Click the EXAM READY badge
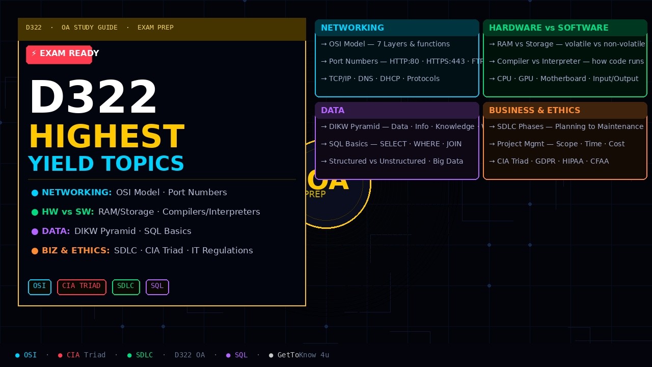This screenshot has height=367, width=652. pyautogui.click(x=59, y=55)
